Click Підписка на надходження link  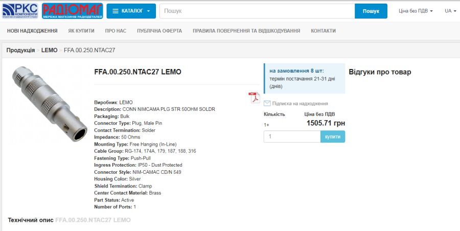300,104
